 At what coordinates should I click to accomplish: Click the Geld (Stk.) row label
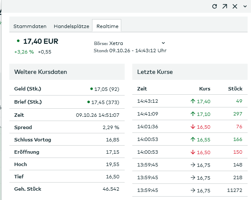coord(28,89)
